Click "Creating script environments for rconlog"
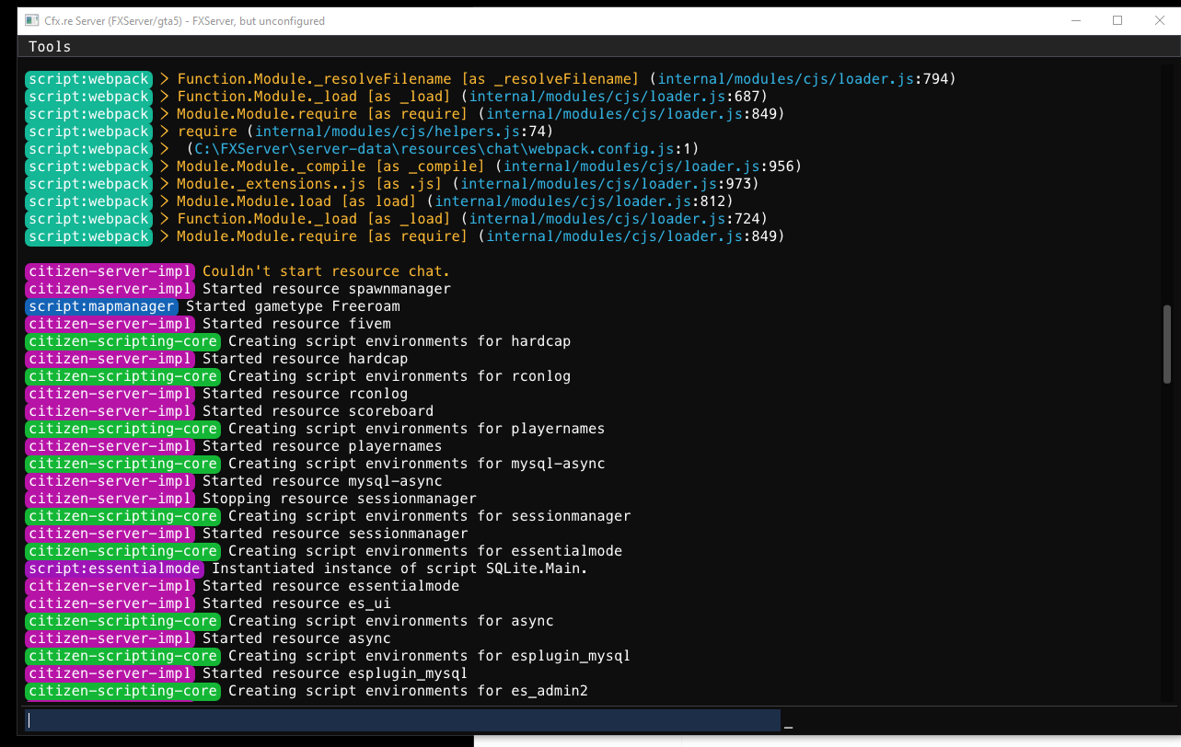 pyautogui.click(x=399, y=376)
